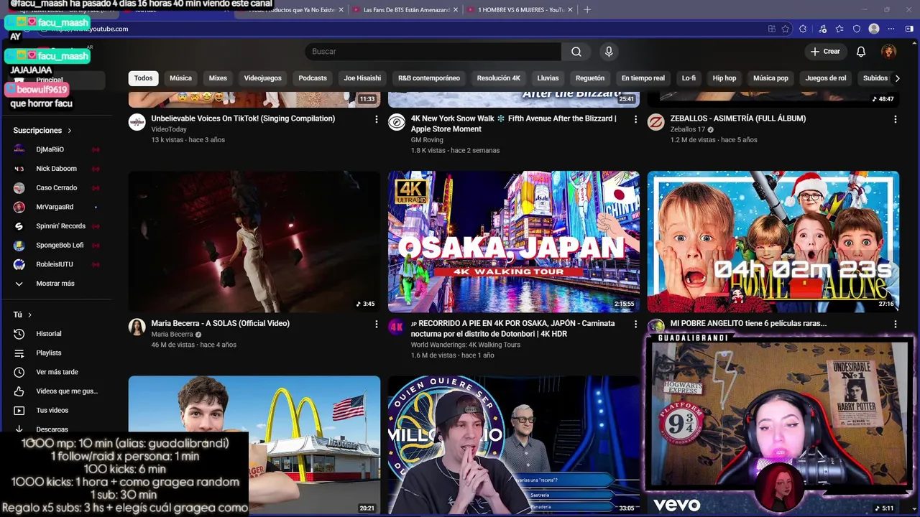Open Maria Becerra A SOLAS video title
This screenshot has height=517, width=920.
220,324
